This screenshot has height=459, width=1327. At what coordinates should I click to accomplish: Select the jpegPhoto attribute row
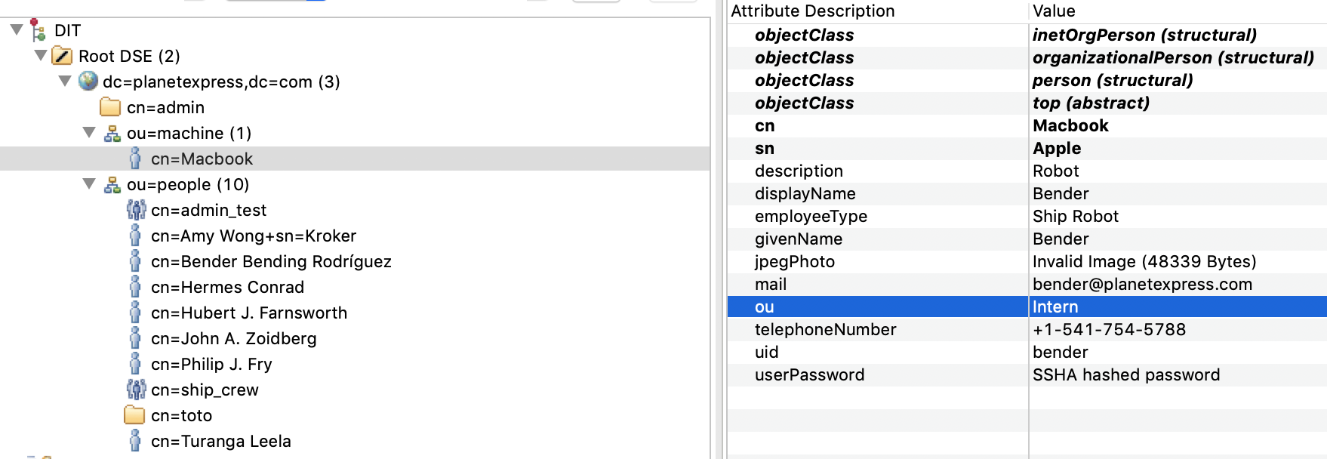pos(794,261)
